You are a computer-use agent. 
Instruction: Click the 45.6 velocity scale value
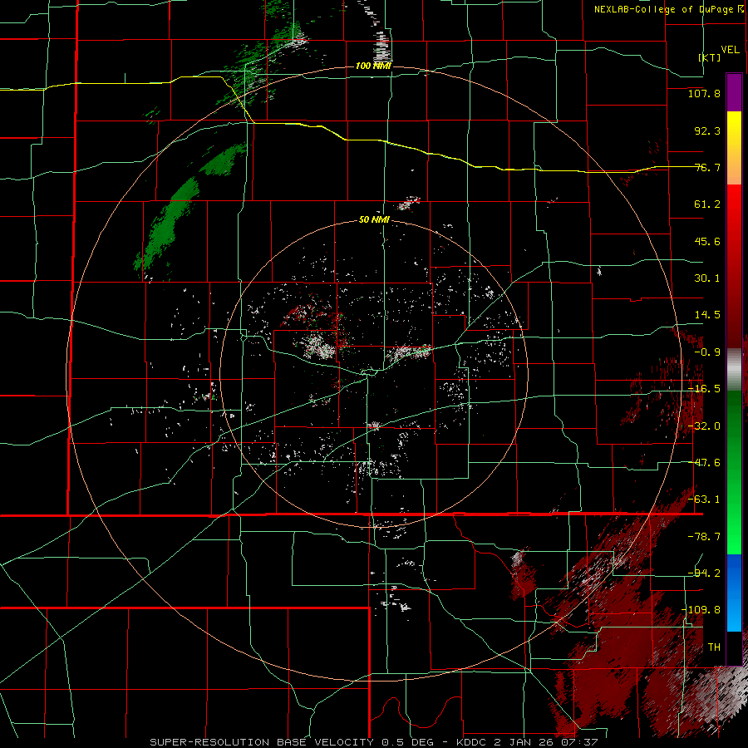tap(707, 241)
